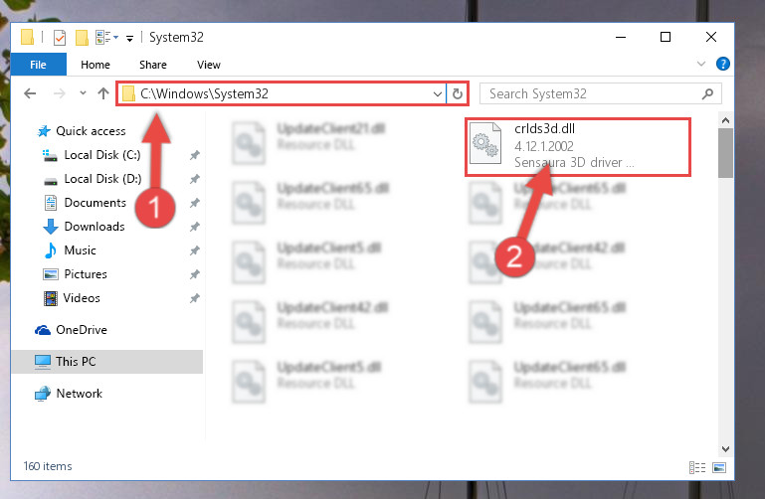This screenshot has width=765, height=499.
Task: Refresh the System32 folder view
Action: [458, 93]
